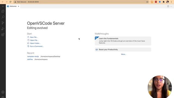Image resolution: width=174 pixels, height=98 pixels.
Task: Click the orange extension icon in toolbar
Action: tap(152, 2)
